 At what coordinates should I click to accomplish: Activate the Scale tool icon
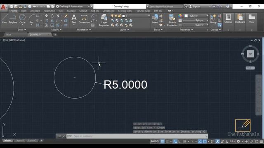[x=52, y=25]
